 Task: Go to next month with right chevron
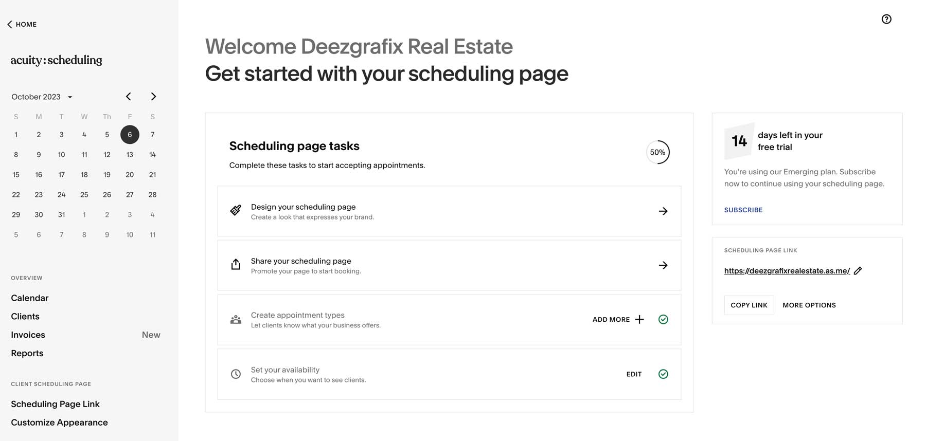(153, 96)
